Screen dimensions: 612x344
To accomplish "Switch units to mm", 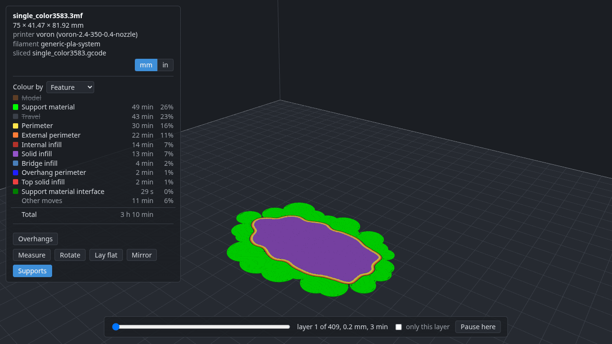I will click(146, 65).
